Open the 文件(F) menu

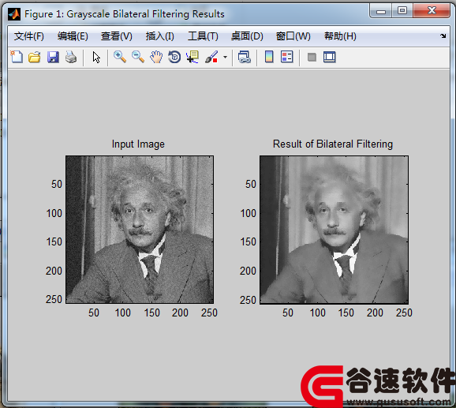(28, 36)
